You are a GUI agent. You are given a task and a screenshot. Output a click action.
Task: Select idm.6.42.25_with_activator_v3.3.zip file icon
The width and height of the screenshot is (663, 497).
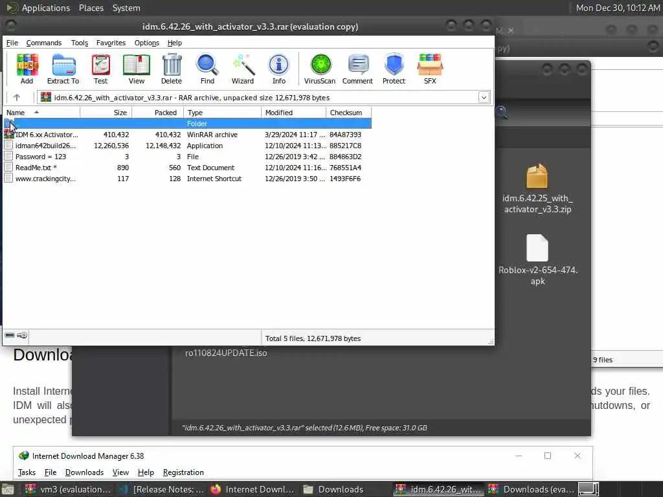tap(537, 176)
